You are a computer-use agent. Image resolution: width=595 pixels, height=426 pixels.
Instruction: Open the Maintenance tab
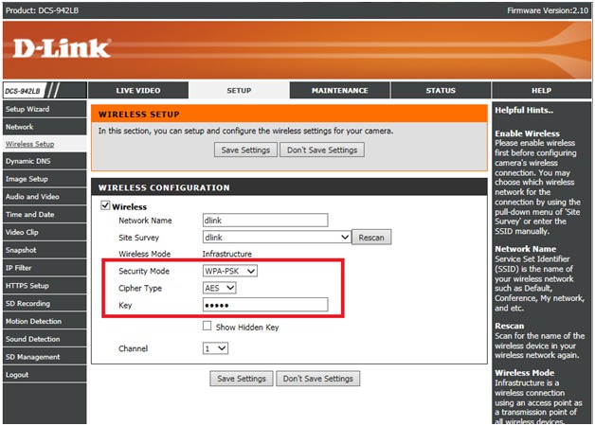[x=339, y=91]
